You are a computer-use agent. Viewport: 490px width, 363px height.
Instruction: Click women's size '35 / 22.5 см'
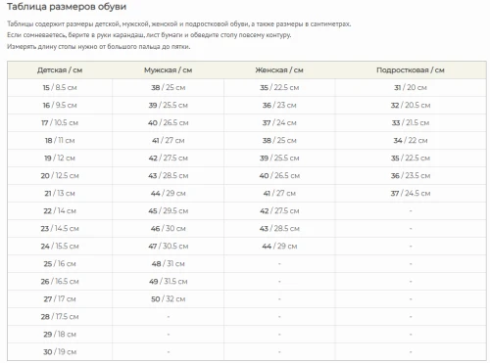tap(279, 88)
